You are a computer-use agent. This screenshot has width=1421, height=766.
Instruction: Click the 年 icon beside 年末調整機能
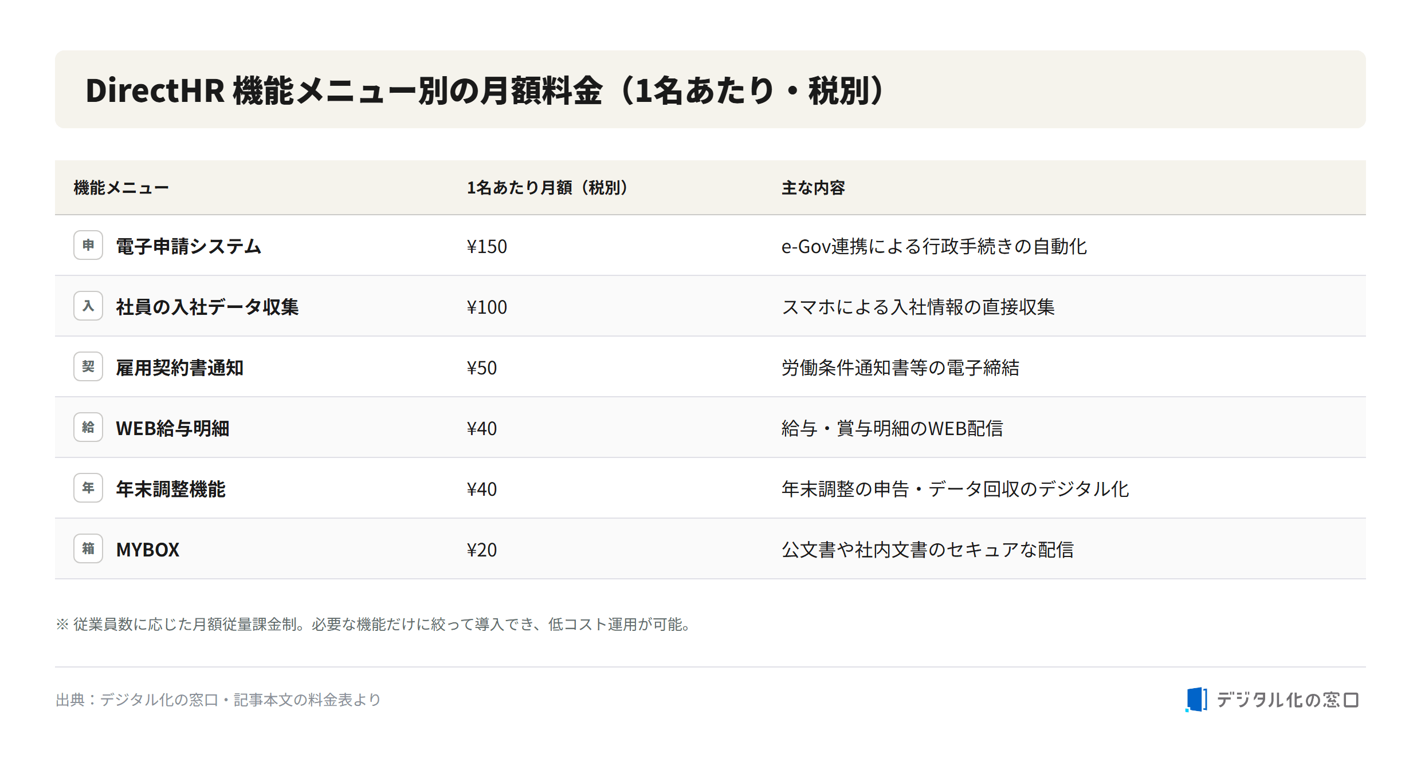coord(88,488)
